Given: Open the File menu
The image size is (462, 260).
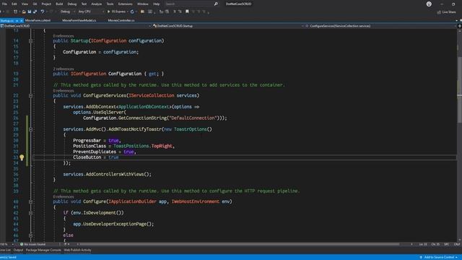Looking at the screenshot, I should pyautogui.click(x=4, y=4).
